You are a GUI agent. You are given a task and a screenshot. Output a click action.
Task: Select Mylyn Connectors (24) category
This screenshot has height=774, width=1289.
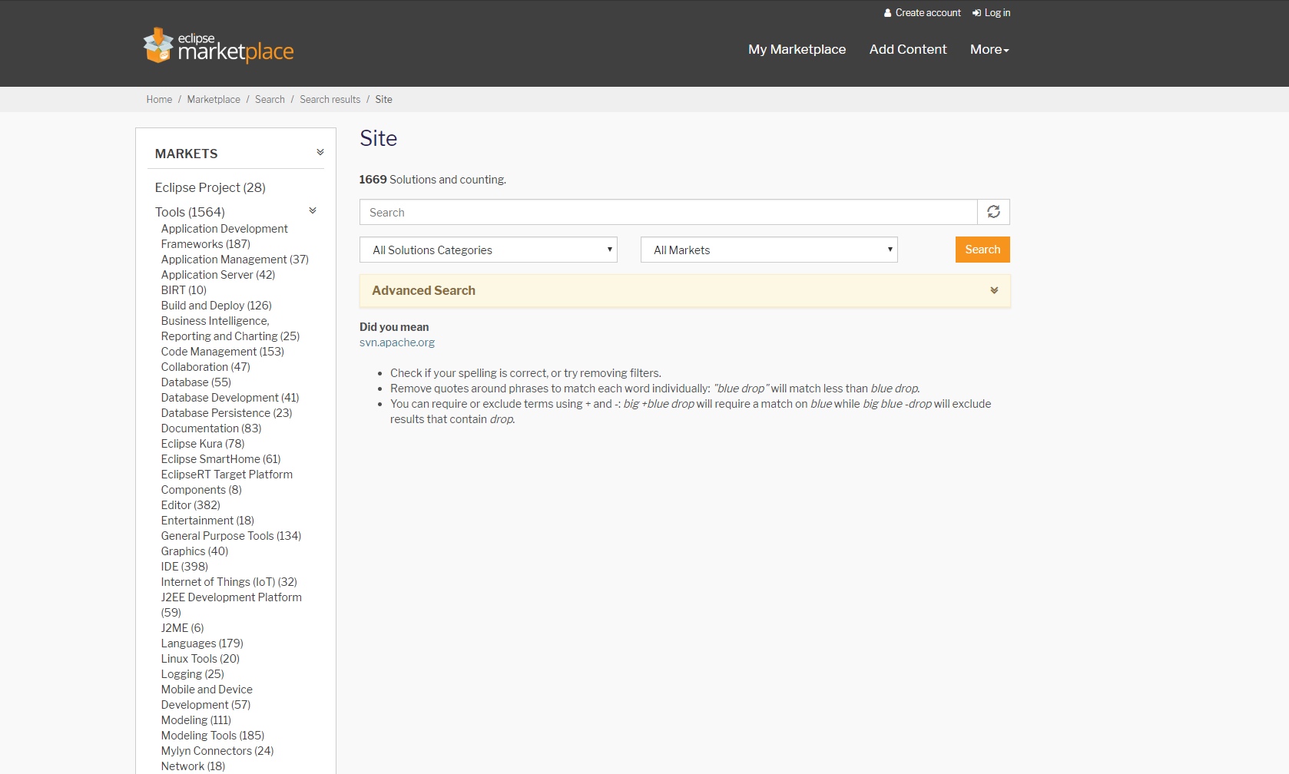click(x=217, y=751)
